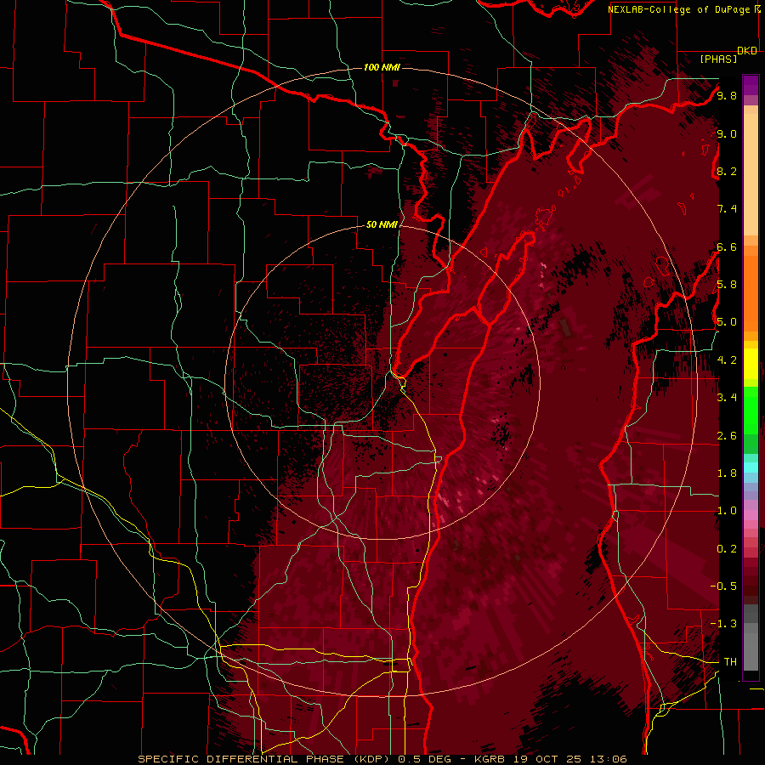Click the 1.8 scale value
Image resolution: width=765 pixels, height=765 pixels.
coord(727,473)
